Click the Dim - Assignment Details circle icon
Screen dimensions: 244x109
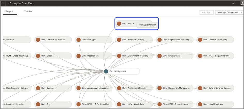[119, 88]
